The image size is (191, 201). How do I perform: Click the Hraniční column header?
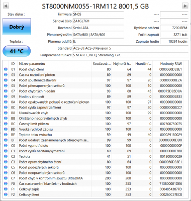click(x=142, y=64)
